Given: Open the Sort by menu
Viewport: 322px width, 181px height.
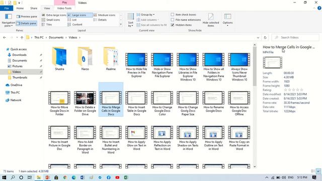Looking at the screenshot, I should tap(131, 20).
